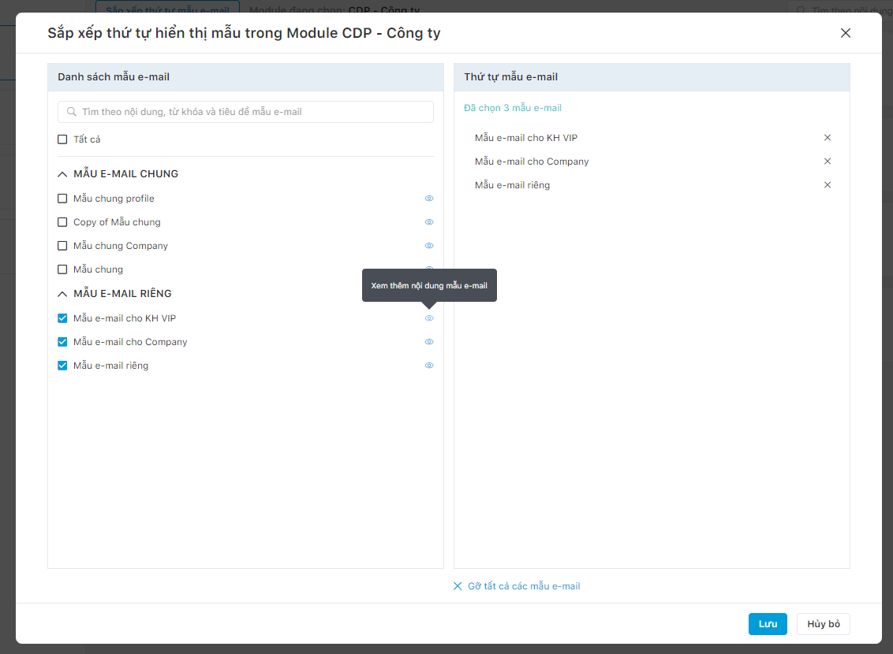The image size is (893, 654).
Task: Uncheck Mẫu e-mail cho KH VIP
Action: click(x=63, y=318)
